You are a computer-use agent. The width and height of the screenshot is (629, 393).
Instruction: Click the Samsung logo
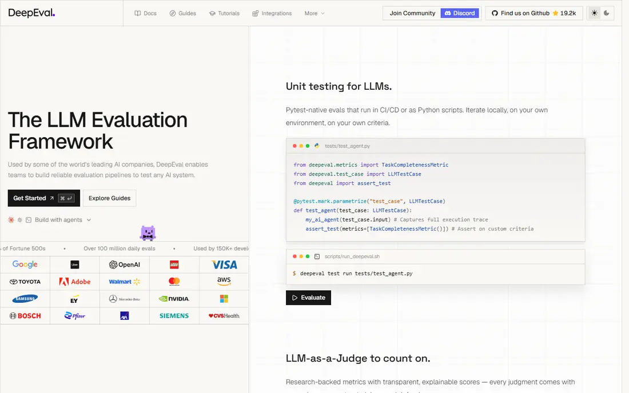point(25,298)
